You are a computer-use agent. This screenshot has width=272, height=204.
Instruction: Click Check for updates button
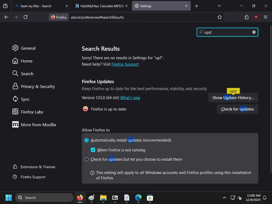[x=237, y=109]
